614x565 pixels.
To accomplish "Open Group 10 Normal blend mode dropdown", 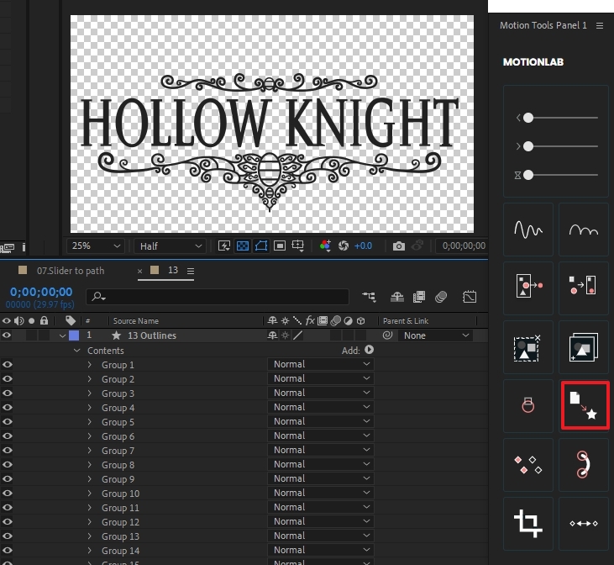I will coord(321,493).
